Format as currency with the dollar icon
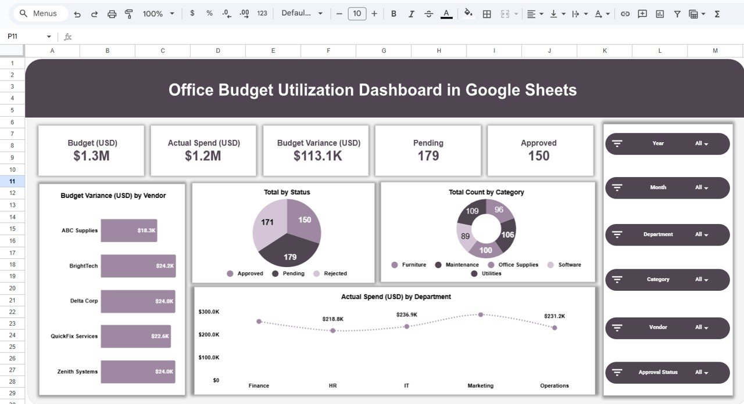 [x=192, y=13]
